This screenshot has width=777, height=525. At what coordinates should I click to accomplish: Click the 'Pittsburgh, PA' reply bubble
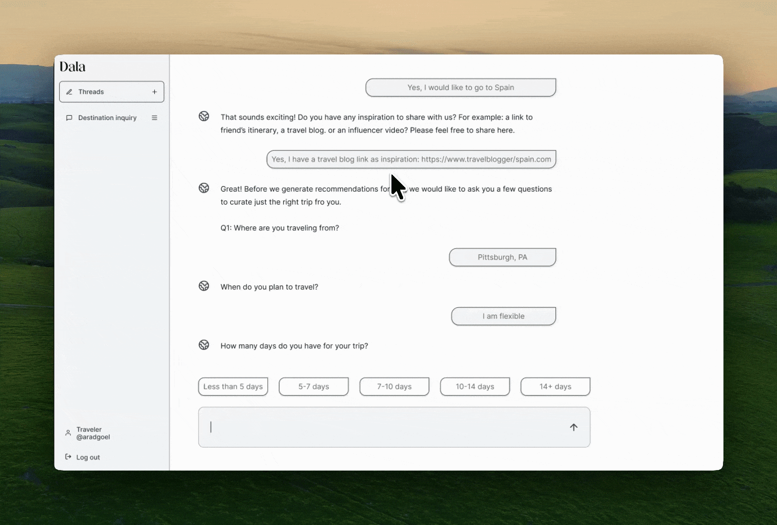point(502,257)
